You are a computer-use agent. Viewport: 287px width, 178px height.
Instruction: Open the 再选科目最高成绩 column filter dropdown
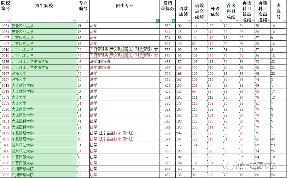[253, 21]
